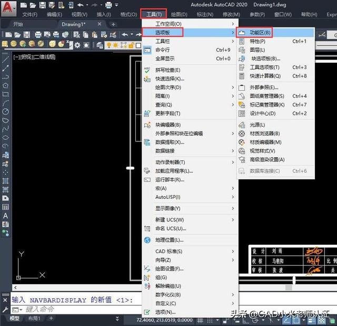337x326 pixels.
Task: Select the Hatch tool in the draw toolbar
Action: tap(5, 180)
